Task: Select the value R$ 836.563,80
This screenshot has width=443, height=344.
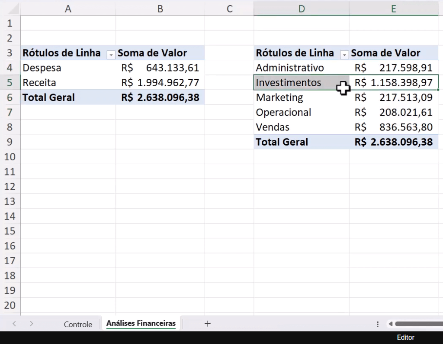Action: pos(394,127)
